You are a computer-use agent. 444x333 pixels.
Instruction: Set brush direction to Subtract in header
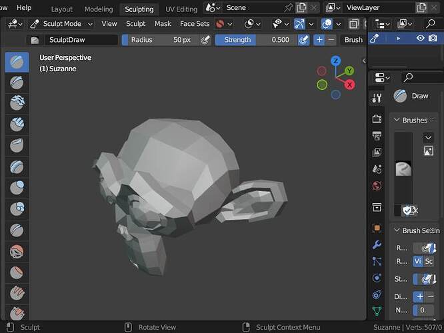331,40
